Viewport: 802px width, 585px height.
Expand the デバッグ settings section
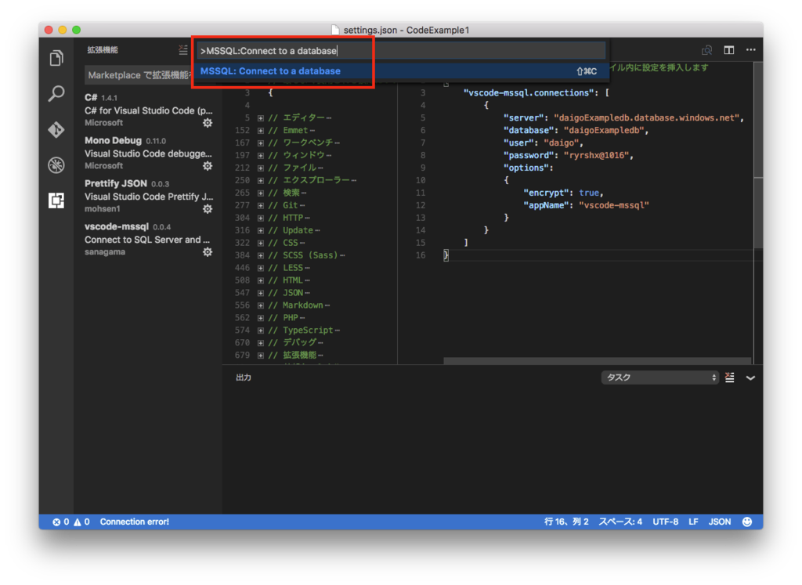tap(261, 342)
